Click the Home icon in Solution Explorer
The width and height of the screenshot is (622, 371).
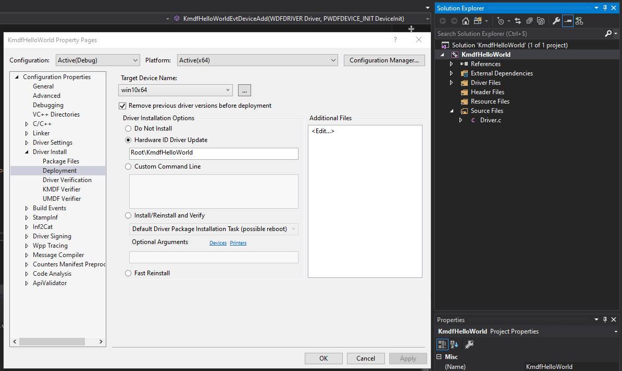466,21
